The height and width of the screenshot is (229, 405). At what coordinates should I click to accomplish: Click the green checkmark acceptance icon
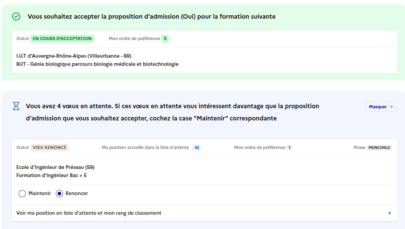click(16, 17)
